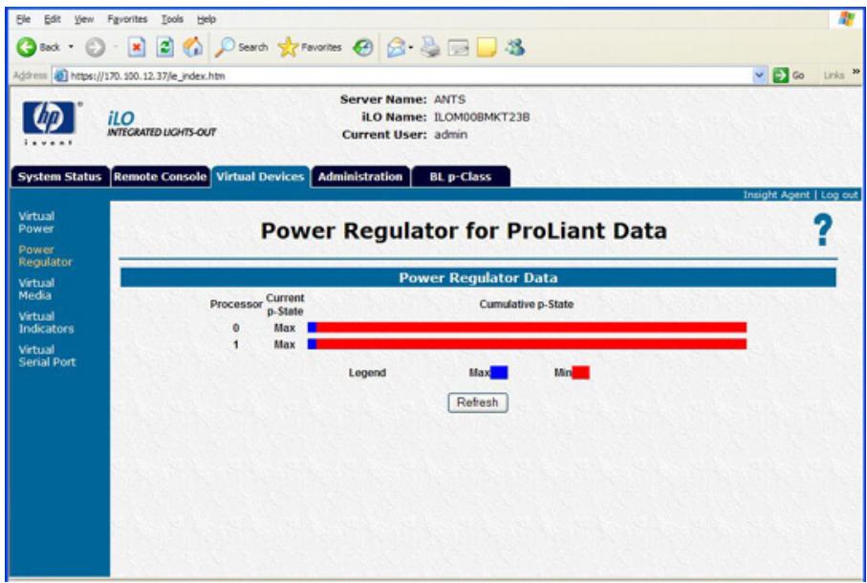Click the Log out link

[x=839, y=195]
